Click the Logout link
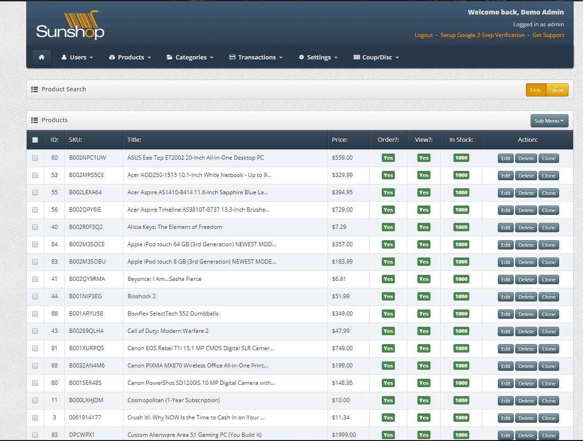Screen dimensions: 583x441 [423, 35]
